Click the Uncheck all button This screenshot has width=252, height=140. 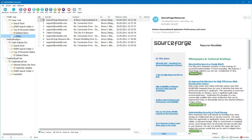[x=66, y=132]
